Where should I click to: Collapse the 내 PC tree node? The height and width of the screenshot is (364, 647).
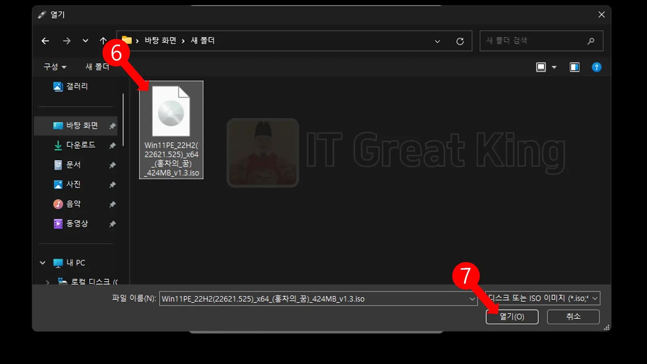(42, 263)
